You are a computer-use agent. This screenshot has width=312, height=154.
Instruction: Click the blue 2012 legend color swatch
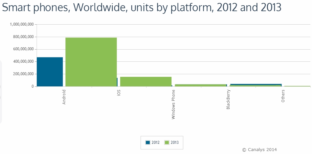click(148, 143)
